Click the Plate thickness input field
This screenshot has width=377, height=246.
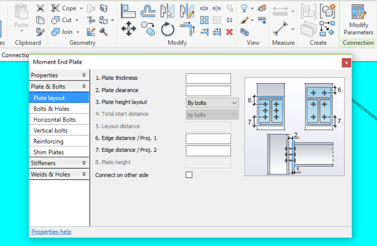point(208,79)
